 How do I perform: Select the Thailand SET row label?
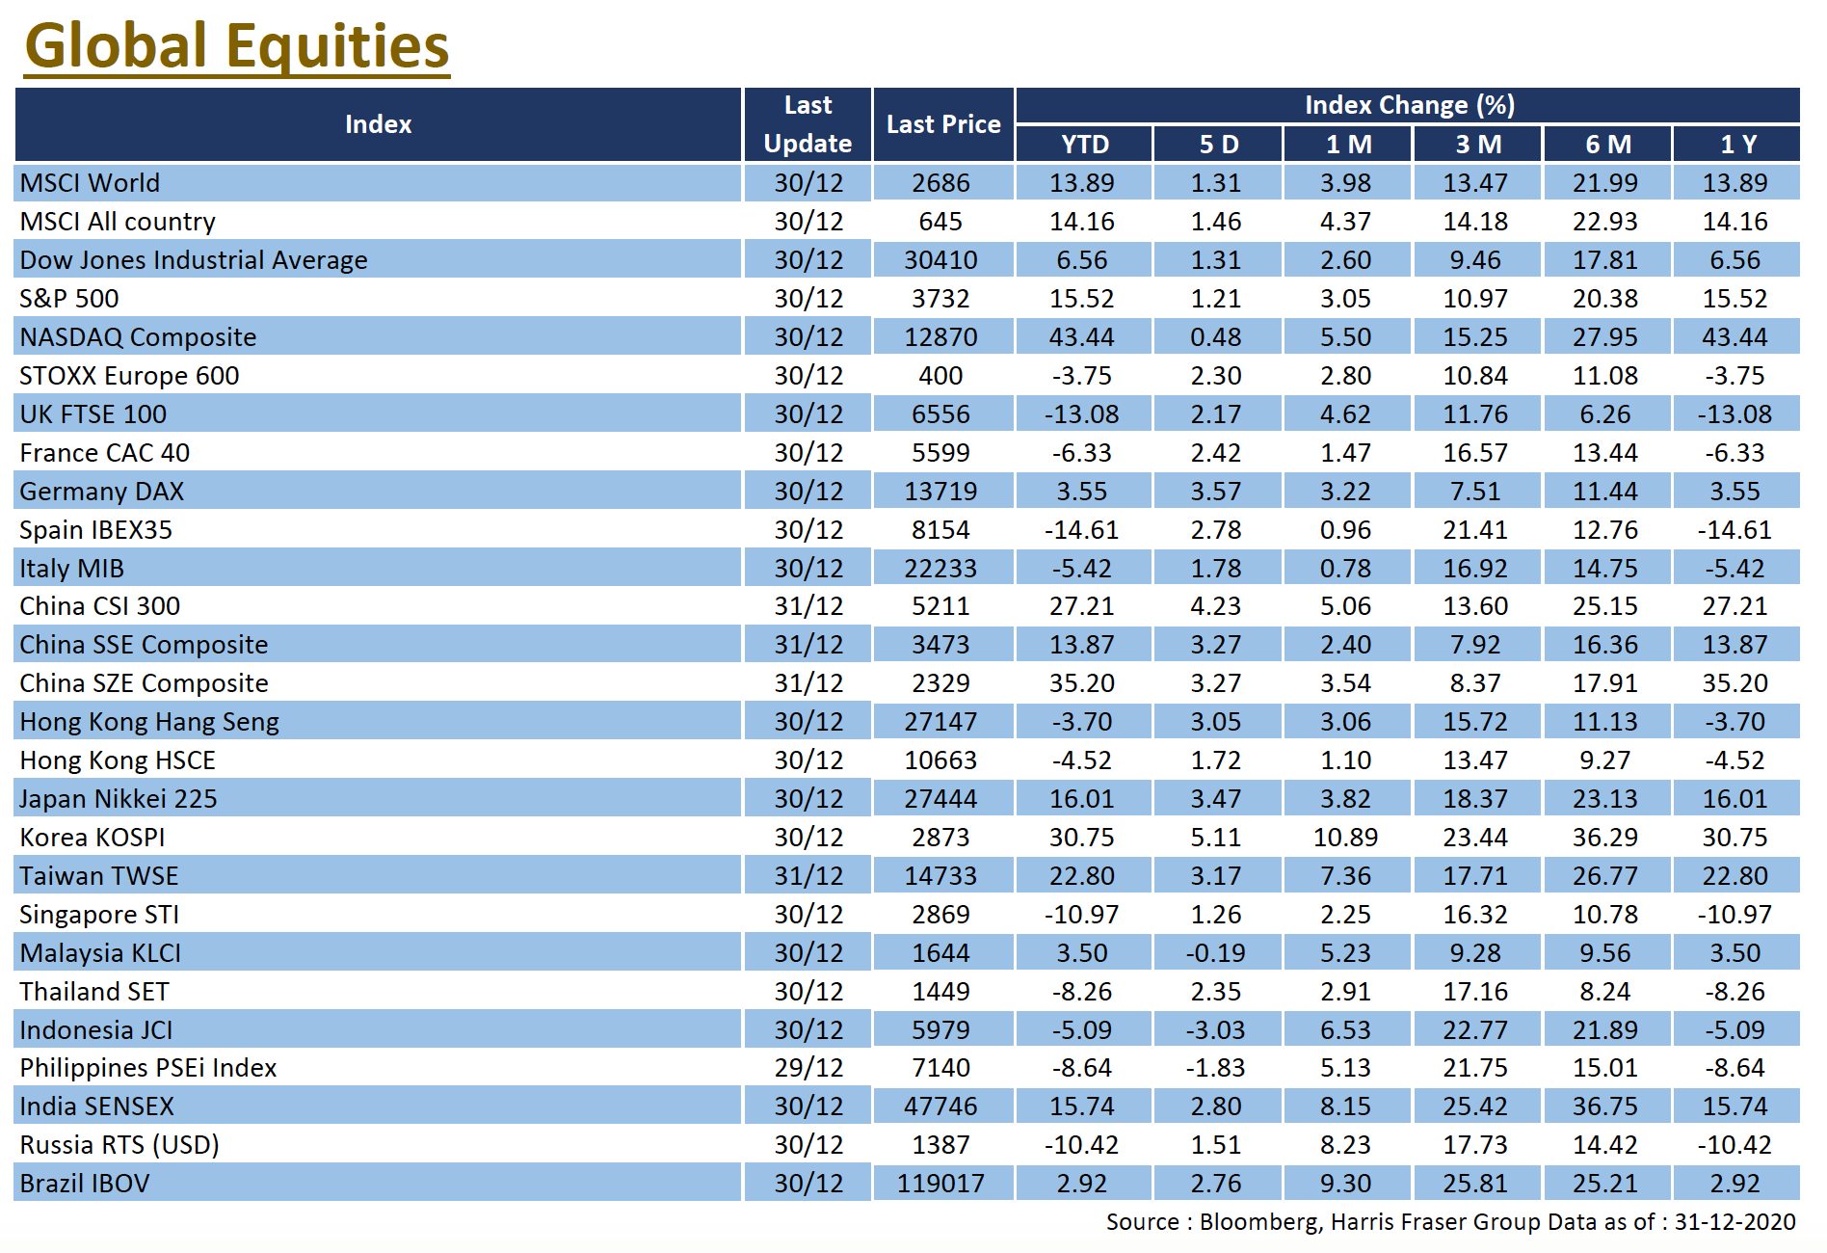click(x=94, y=992)
